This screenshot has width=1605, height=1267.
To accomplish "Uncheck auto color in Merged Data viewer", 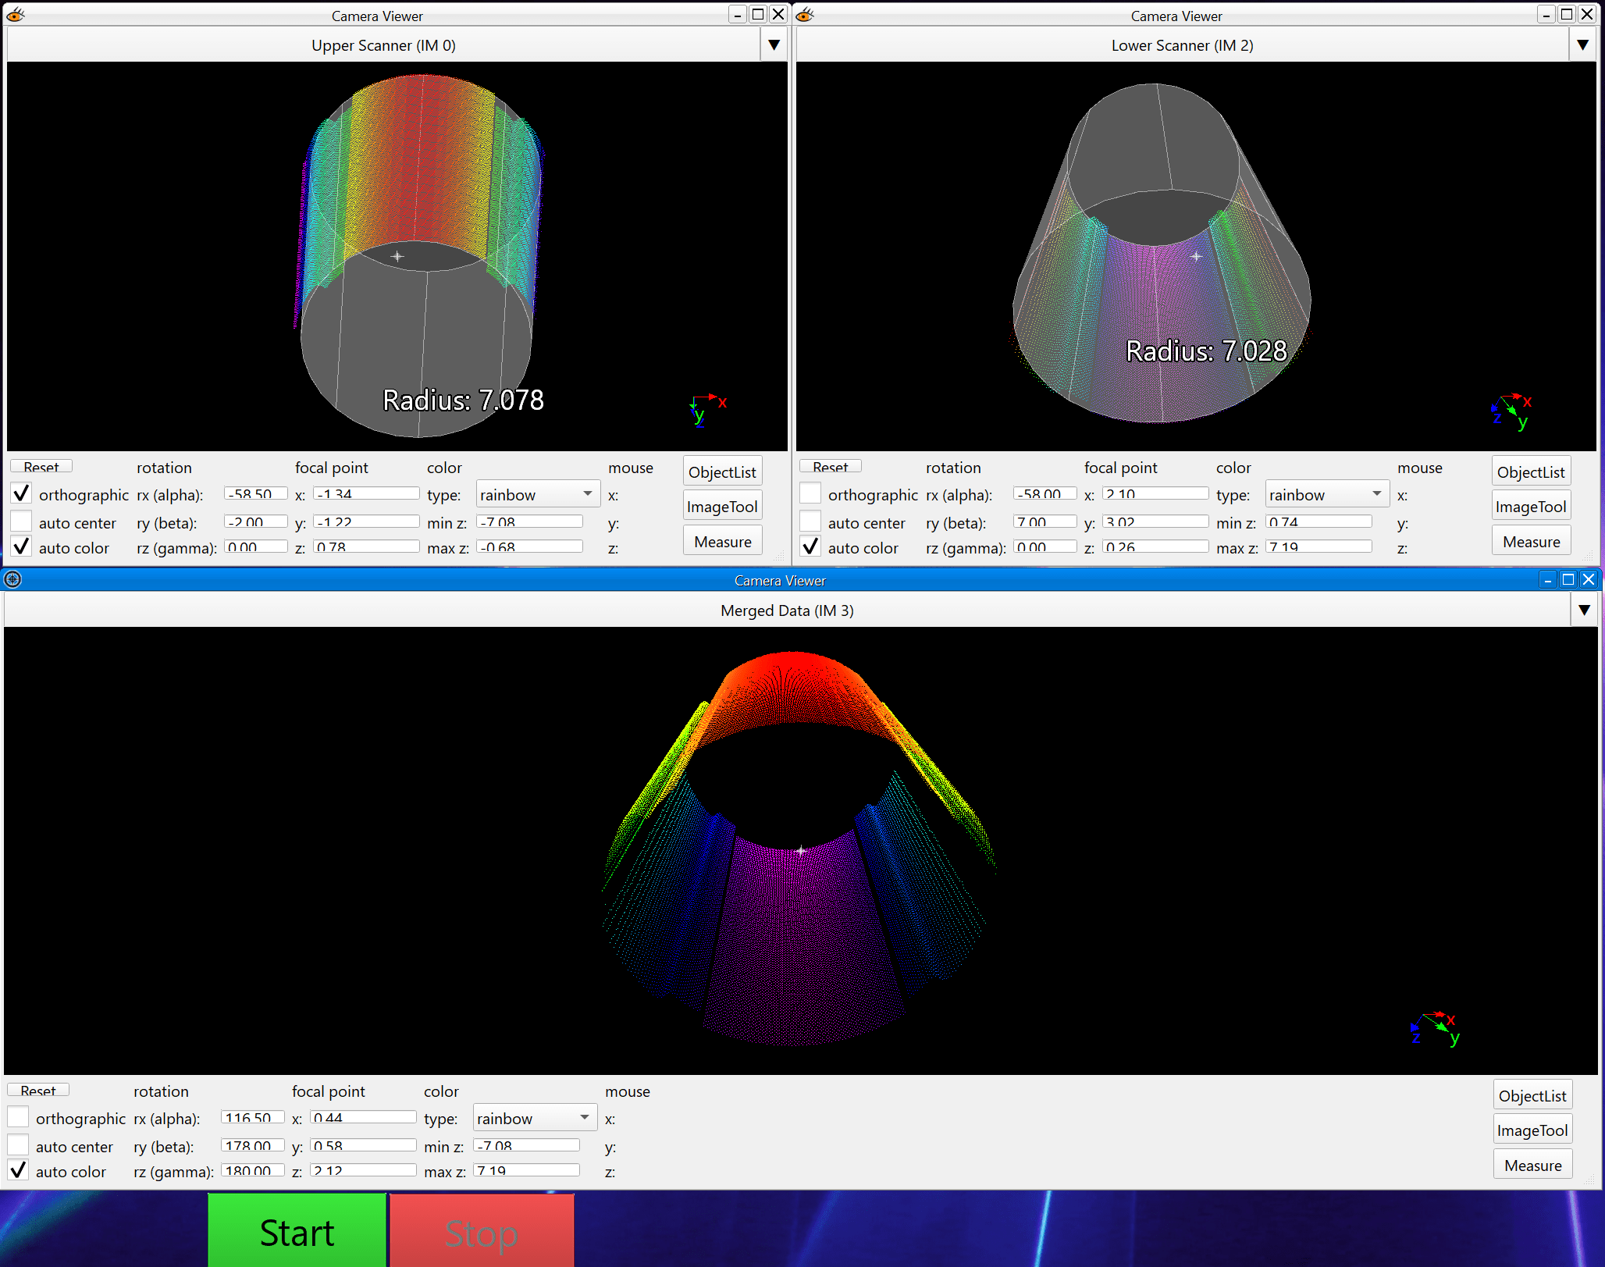I will tap(19, 1171).
